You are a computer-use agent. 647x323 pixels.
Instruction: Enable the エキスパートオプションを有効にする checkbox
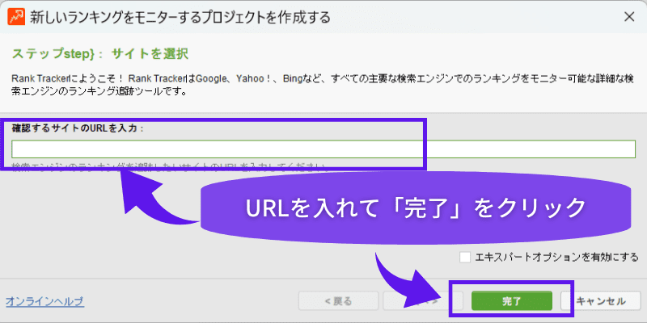[465, 258]
